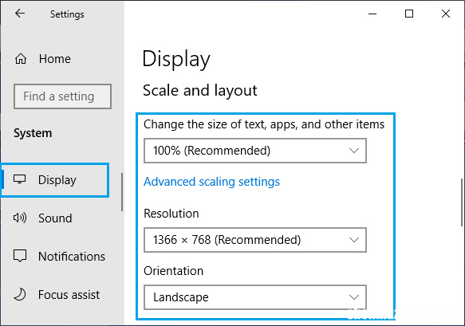Click the back arrow icon
The image size is (465, 326).
20,14
